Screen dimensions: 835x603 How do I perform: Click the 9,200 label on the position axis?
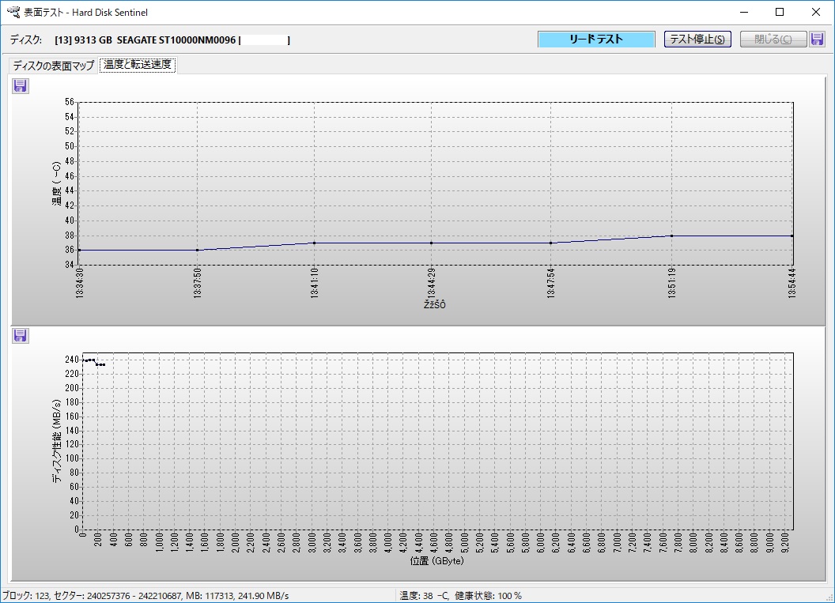pyautogui.click(x=785, y=543)
